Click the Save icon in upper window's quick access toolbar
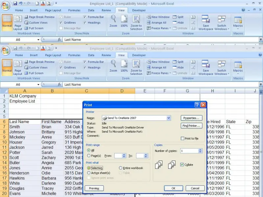 pos(15,3)
